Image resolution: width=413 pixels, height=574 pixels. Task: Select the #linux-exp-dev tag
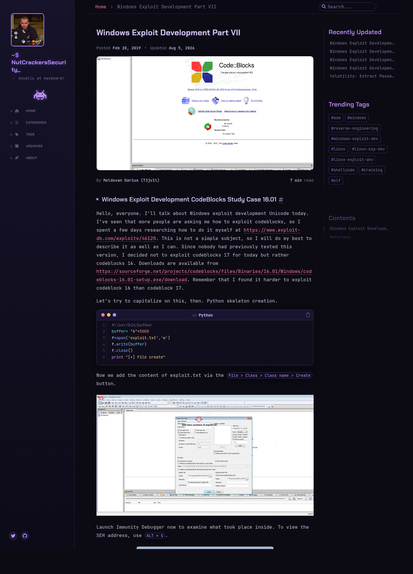tap(368, 149)
